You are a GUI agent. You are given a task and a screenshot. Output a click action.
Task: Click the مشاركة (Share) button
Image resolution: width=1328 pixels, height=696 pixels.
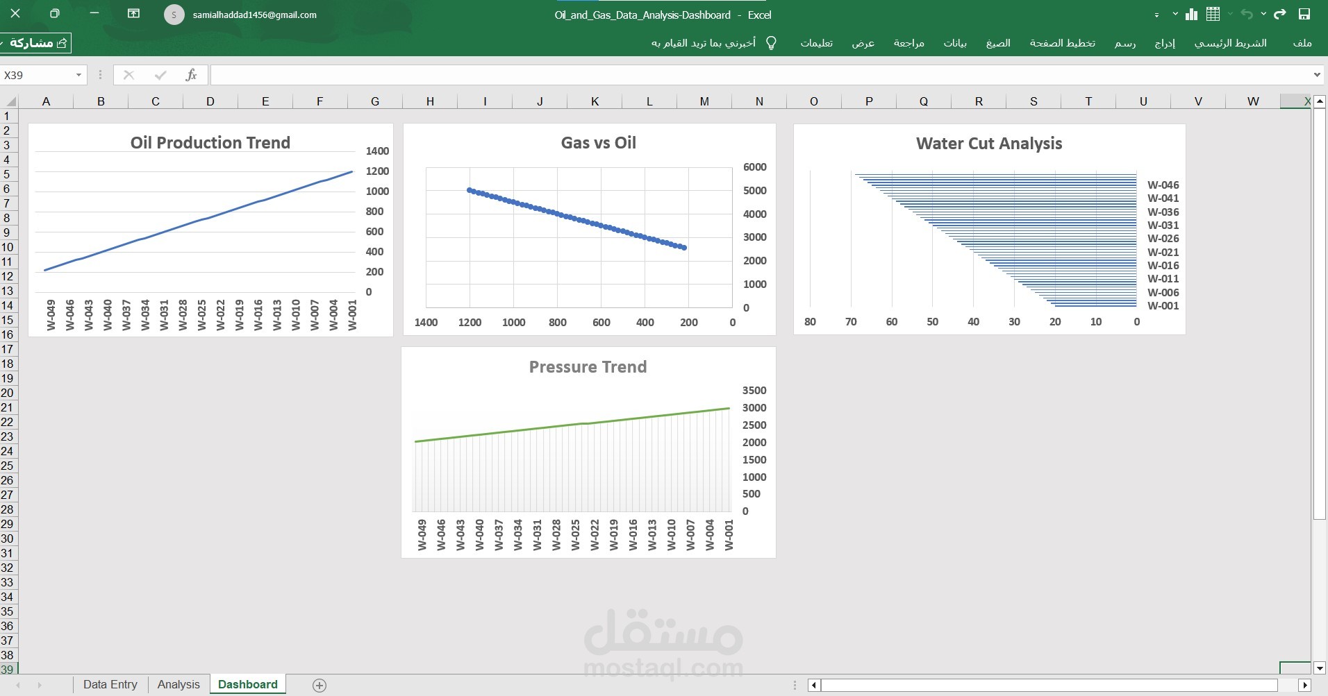36,43
